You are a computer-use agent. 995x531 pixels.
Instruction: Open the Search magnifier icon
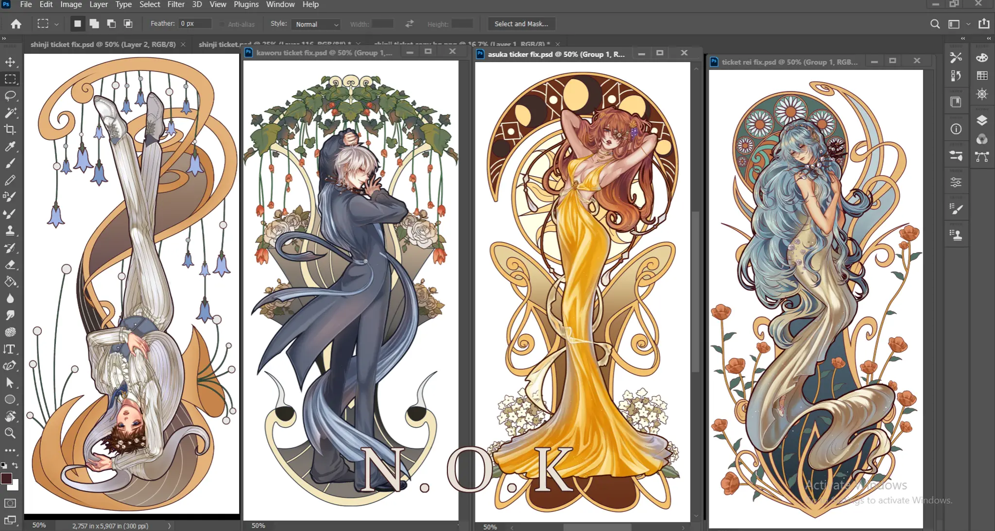pyautogui.click(x=935, y=24)
